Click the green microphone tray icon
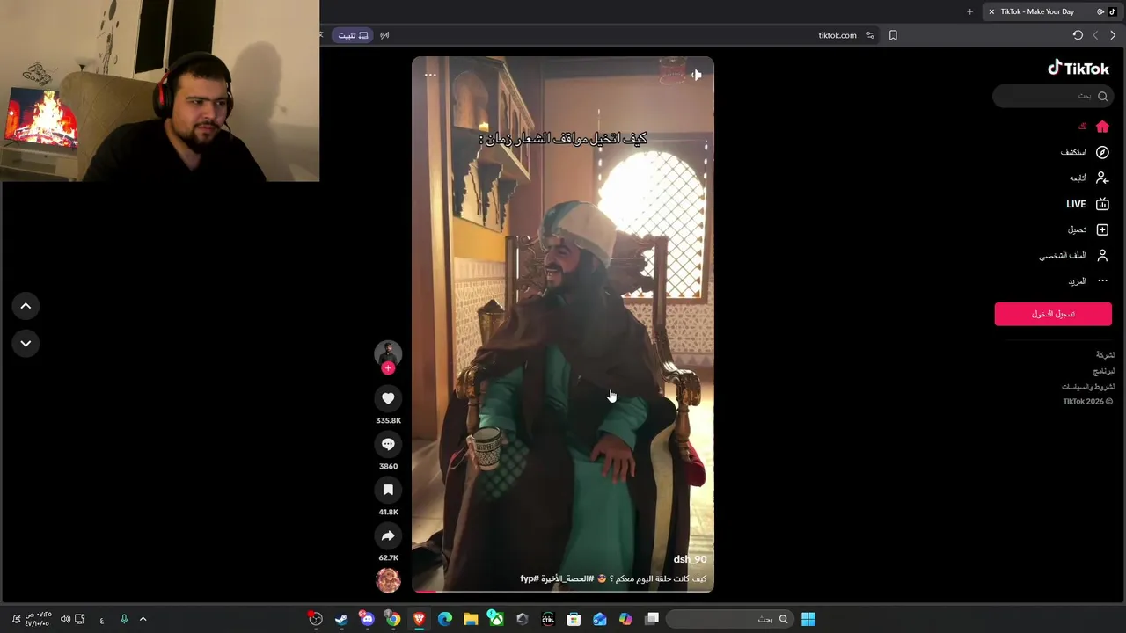The width and height of the screenshot is (1126, 633). [x=124, y=619]
